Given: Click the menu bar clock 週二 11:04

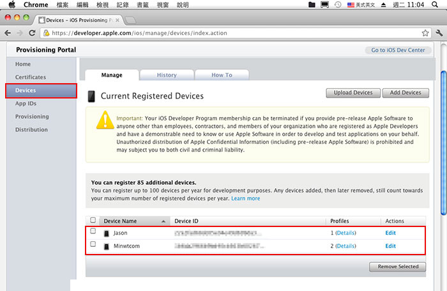Looking at the screenshot, I should (409, 5).
